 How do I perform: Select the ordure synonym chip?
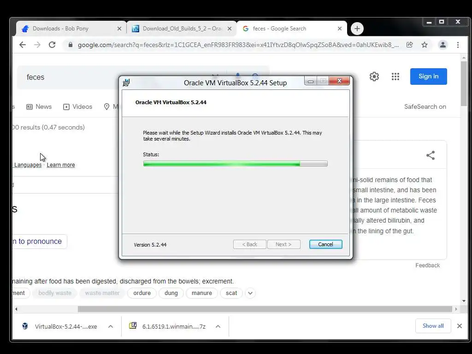click(x=142, y=293)
